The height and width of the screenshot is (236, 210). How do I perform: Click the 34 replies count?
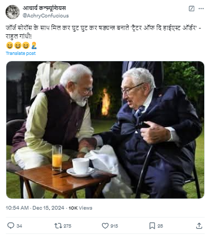click(x=20, y=226)
